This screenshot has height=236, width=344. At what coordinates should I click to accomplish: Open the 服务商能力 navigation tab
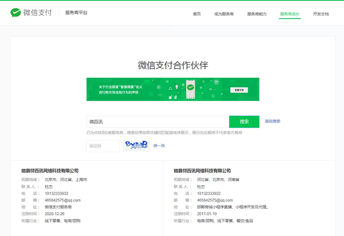(257, 14)
